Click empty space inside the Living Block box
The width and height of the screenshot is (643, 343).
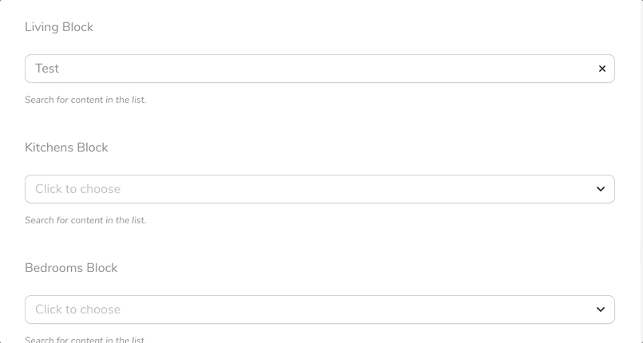click(328, 69)
